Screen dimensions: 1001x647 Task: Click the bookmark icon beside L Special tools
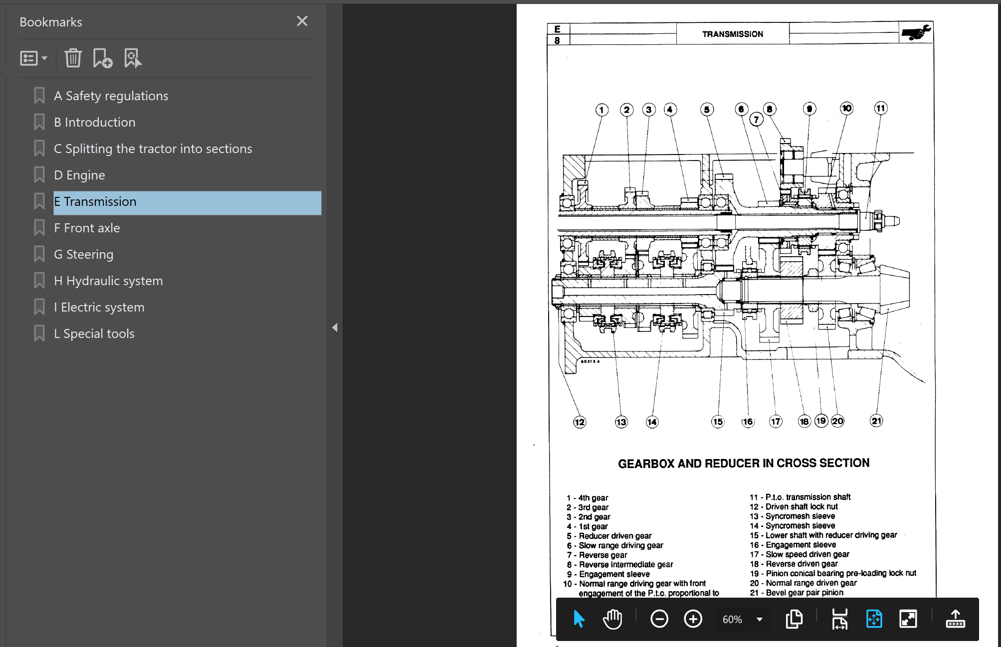point(39,333)
